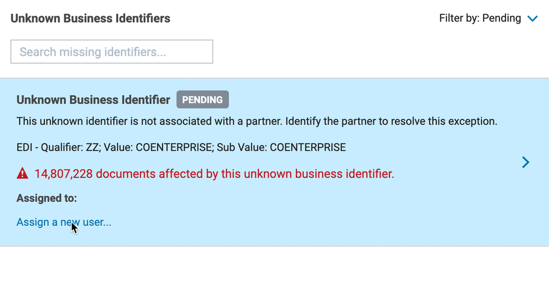The width and height of the screenshot is (549, 290).
Task: Expand the filter chevron arrow
Action: pyautogui.click(x=532, y=19)
